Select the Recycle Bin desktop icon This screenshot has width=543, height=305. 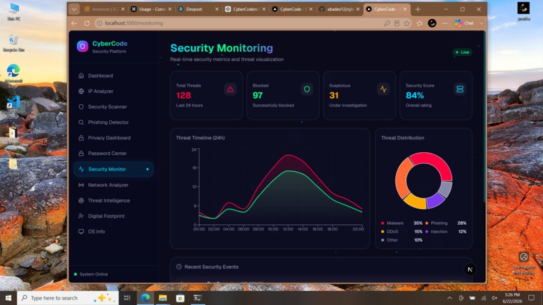[x=13, y=43]
